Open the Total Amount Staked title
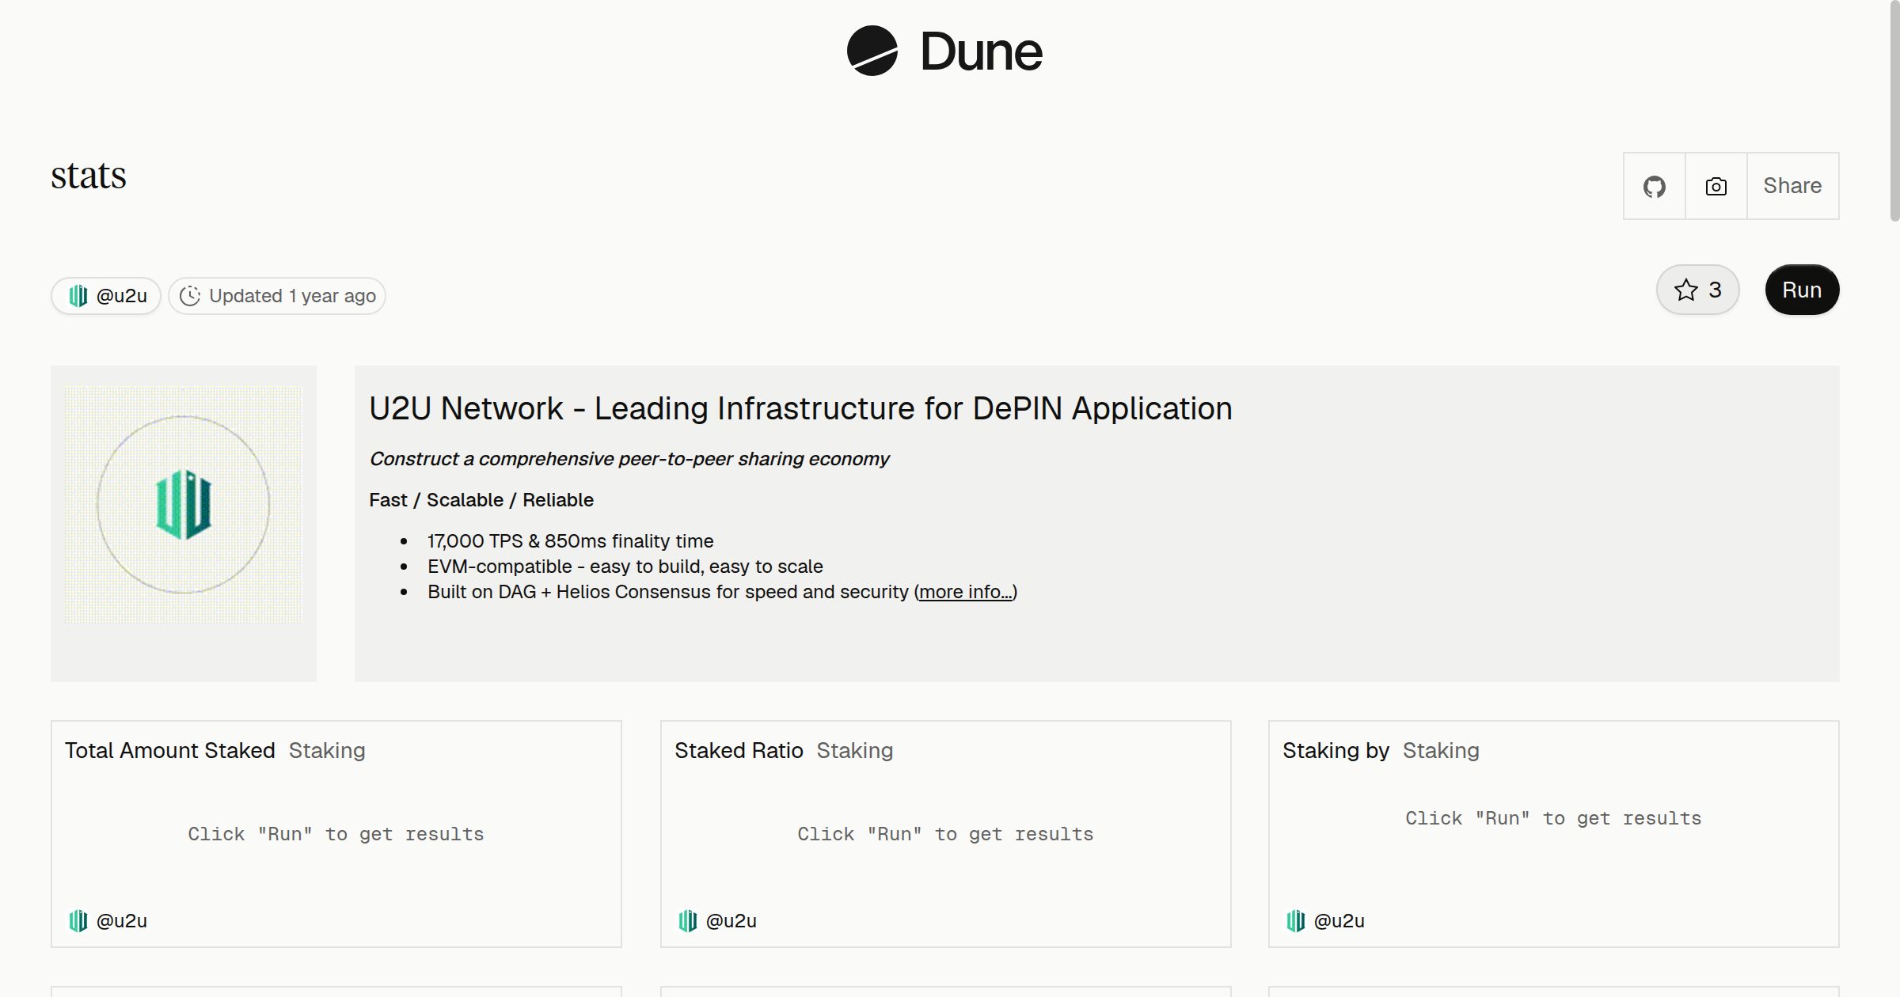Viewport: 1900px width, 997px height. point(170,750)
